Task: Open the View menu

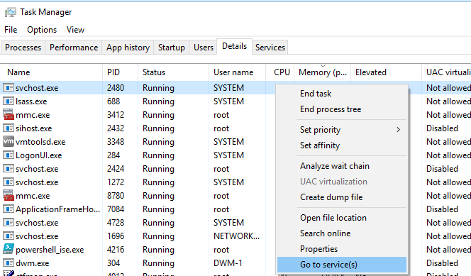Action: [x=75, y=30]
